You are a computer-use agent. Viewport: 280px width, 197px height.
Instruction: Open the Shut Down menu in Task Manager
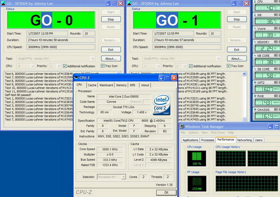click(217, 133)
